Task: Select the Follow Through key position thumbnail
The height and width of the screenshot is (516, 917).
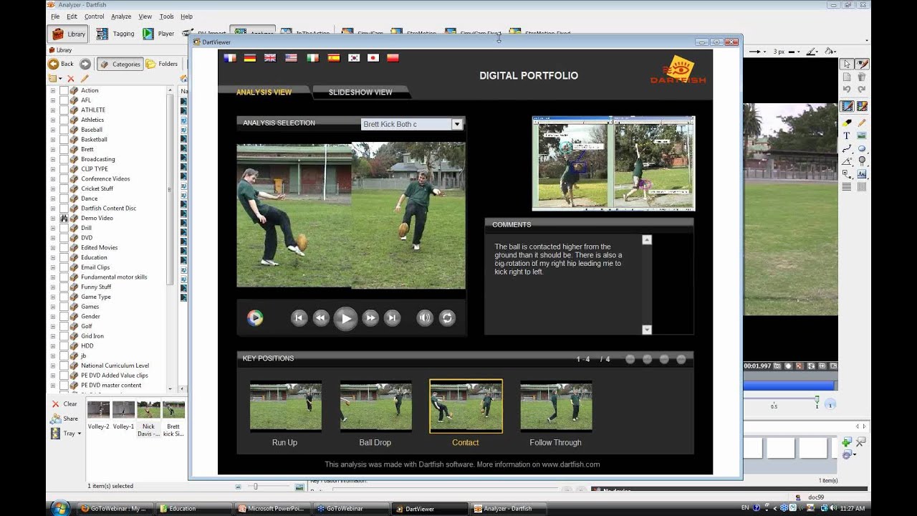Action: tap(556, 406)
